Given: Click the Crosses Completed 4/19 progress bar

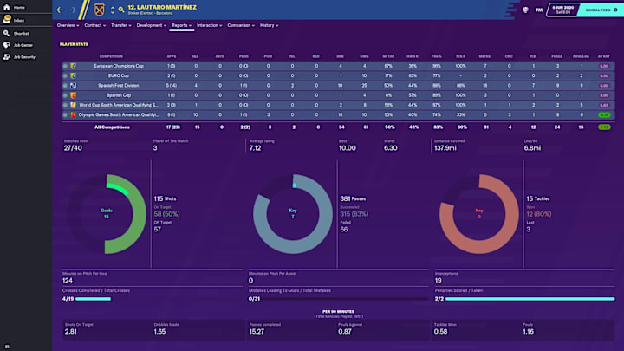Looking at the screenshot, I should pyautogui.click(x=93, y=299).
